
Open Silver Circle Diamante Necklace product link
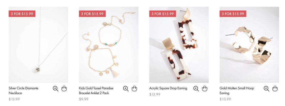click(x=23, y=90)
